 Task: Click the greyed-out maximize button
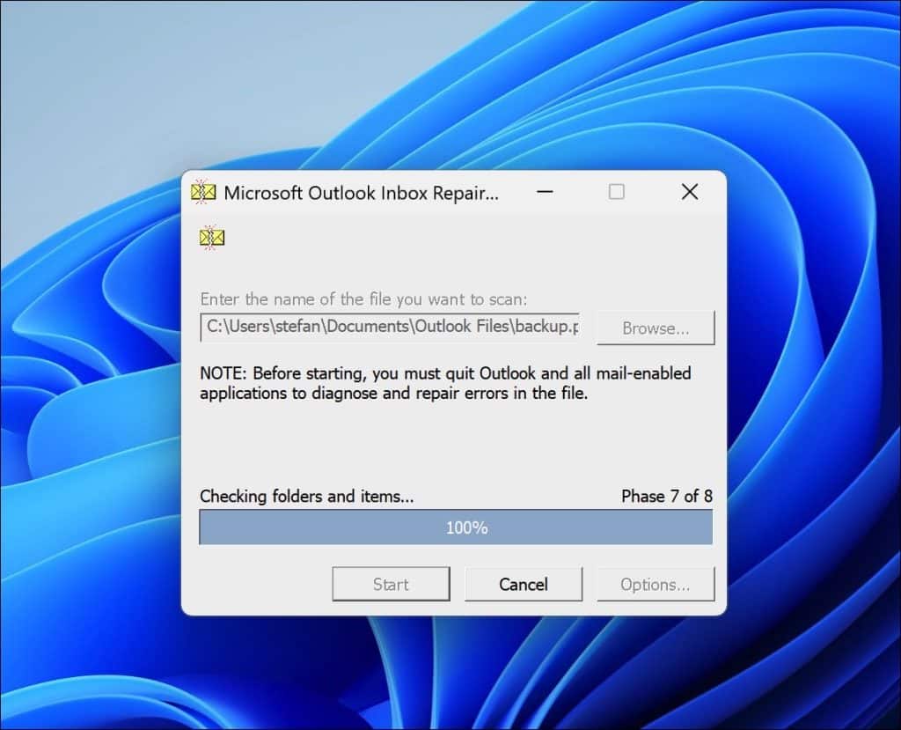click(x=617, y=192)
